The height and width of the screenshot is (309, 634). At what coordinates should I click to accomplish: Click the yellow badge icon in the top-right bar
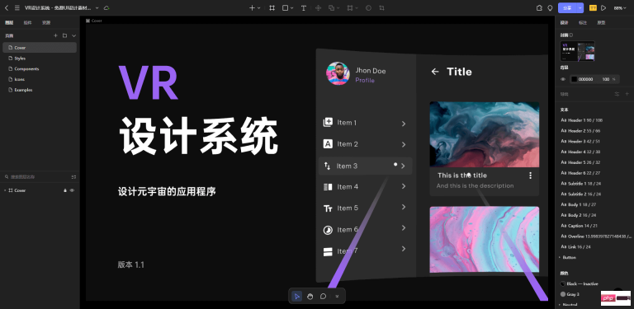593,7
